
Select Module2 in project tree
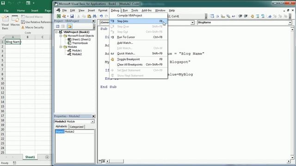[77, 54]
